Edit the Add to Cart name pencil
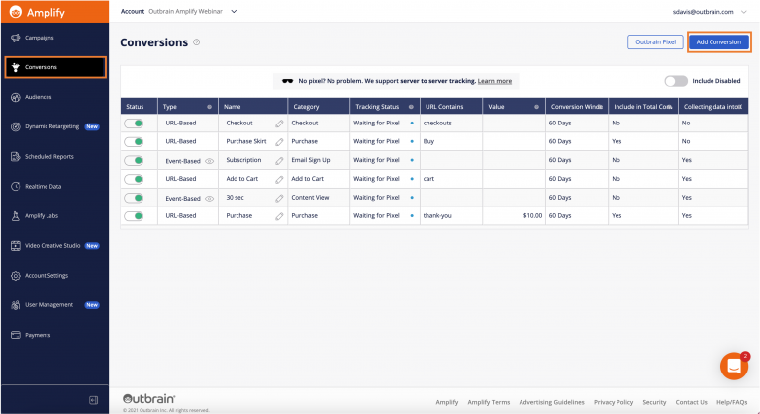Viewport: 760px width, 414px height. coord(279,179)
